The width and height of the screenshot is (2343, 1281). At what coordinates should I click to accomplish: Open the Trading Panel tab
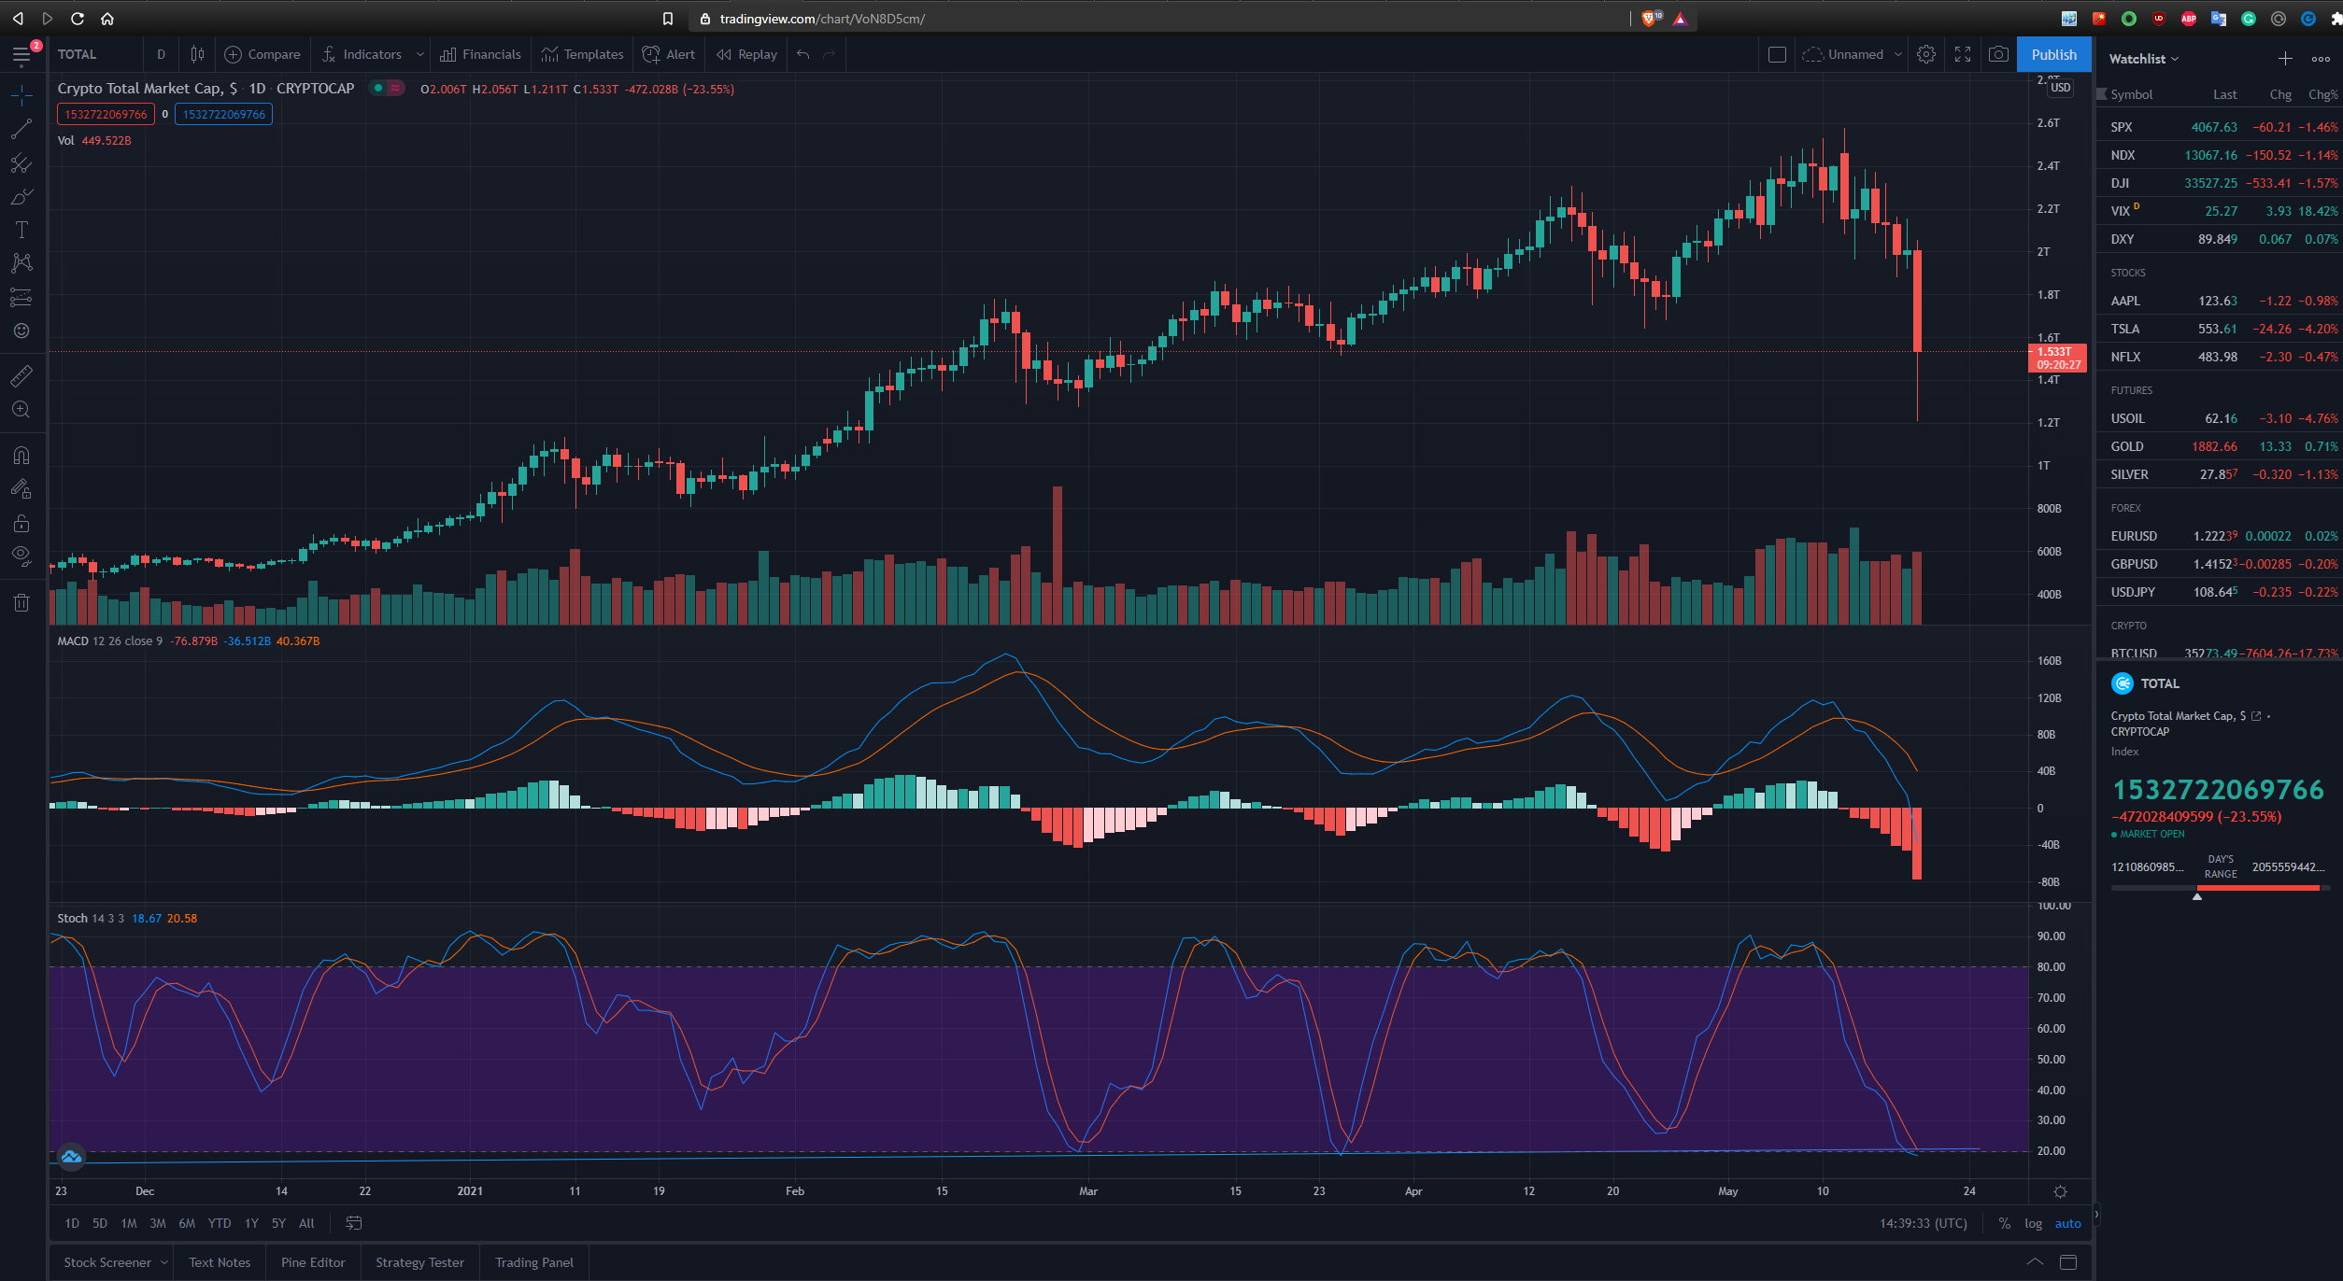coord(534,1262)
